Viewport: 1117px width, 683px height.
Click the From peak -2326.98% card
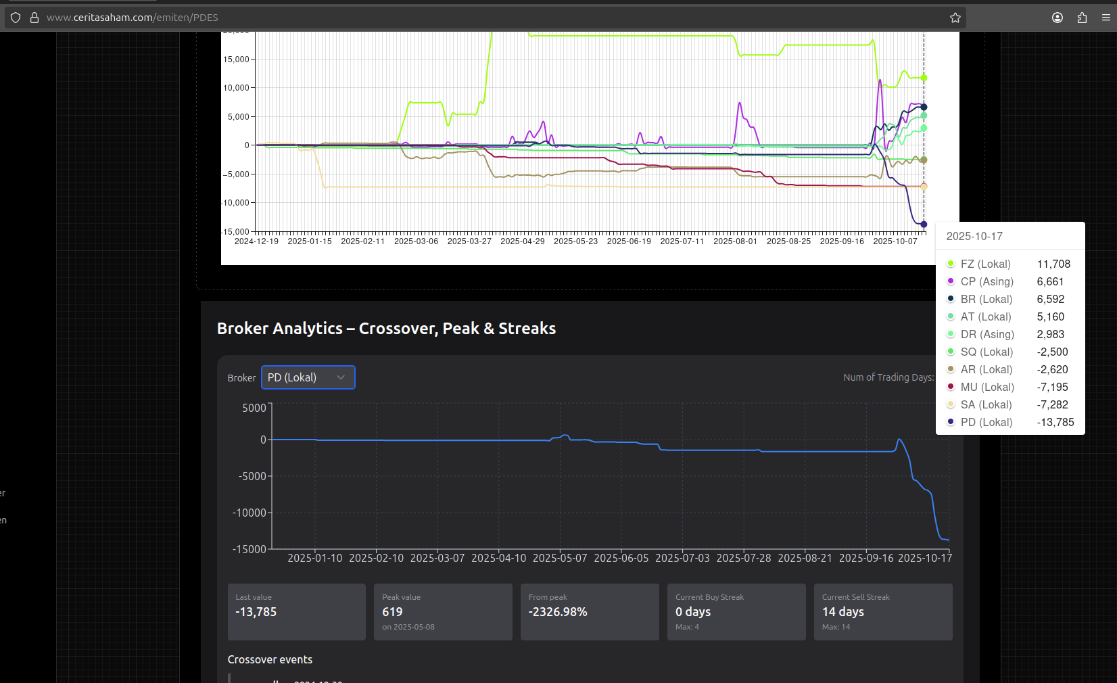(589, 611)
